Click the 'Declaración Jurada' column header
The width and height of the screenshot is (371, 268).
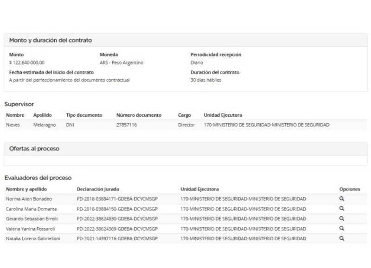point(97,189)
